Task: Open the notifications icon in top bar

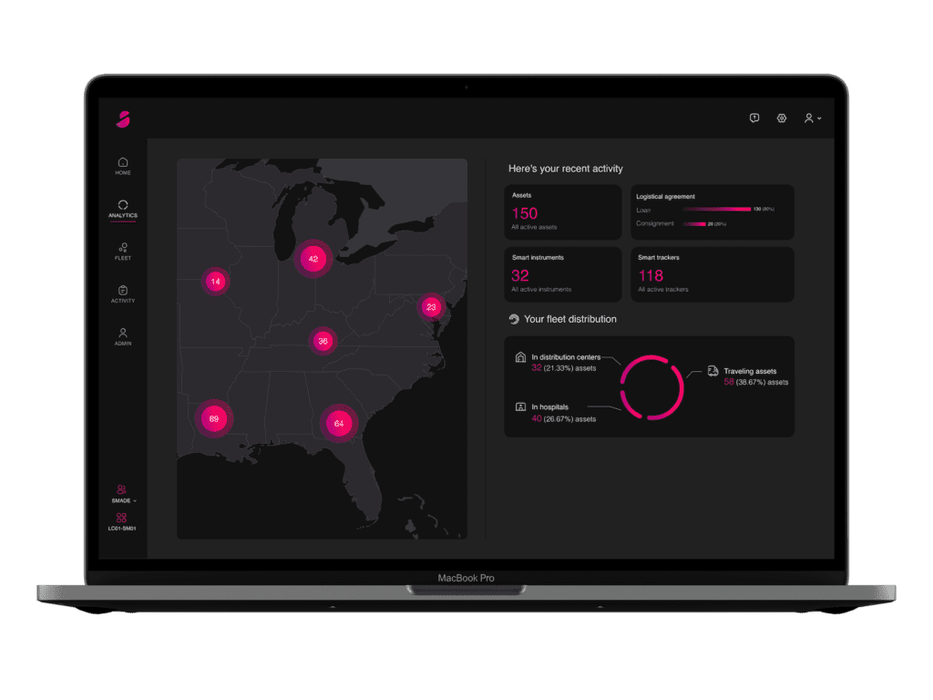Action: (754, 118)
